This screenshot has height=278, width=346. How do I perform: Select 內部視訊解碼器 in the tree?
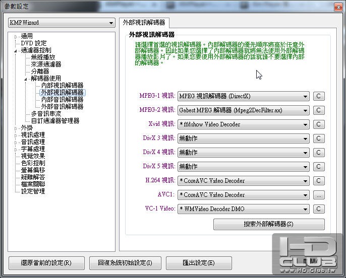point(63,86)
